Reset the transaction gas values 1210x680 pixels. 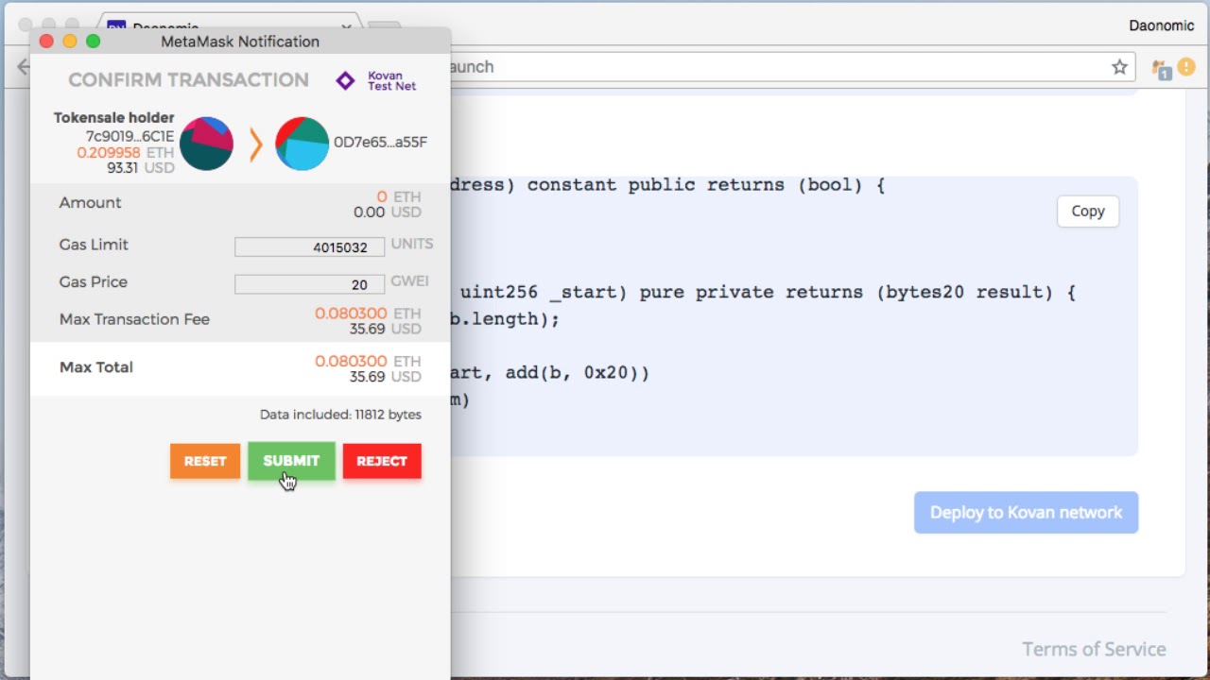205,461
